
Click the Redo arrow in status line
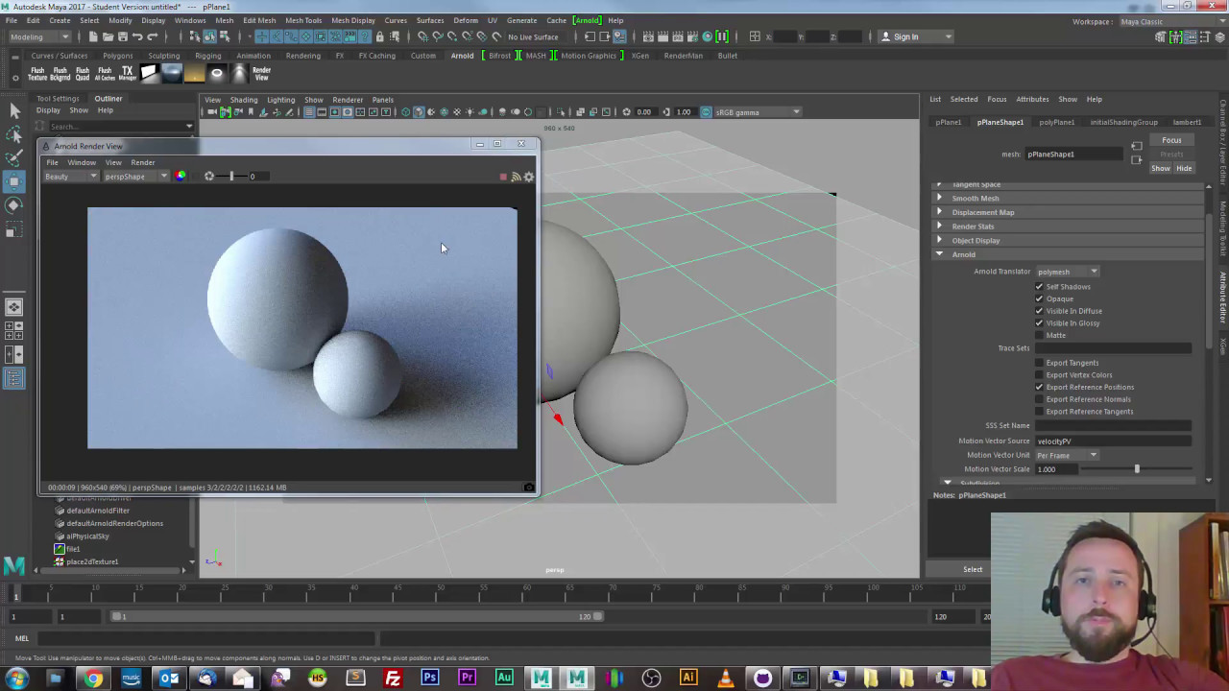152,36
